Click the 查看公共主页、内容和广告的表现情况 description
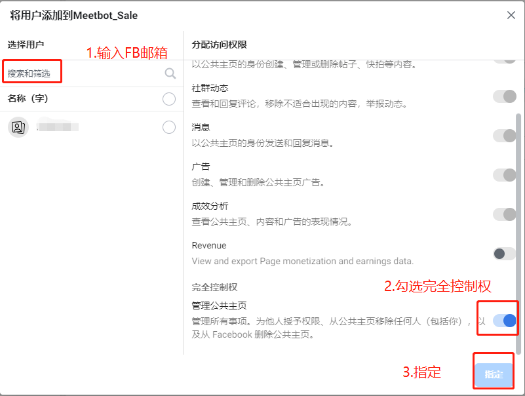This screenshot has height=396, width=525. [272, 222]
